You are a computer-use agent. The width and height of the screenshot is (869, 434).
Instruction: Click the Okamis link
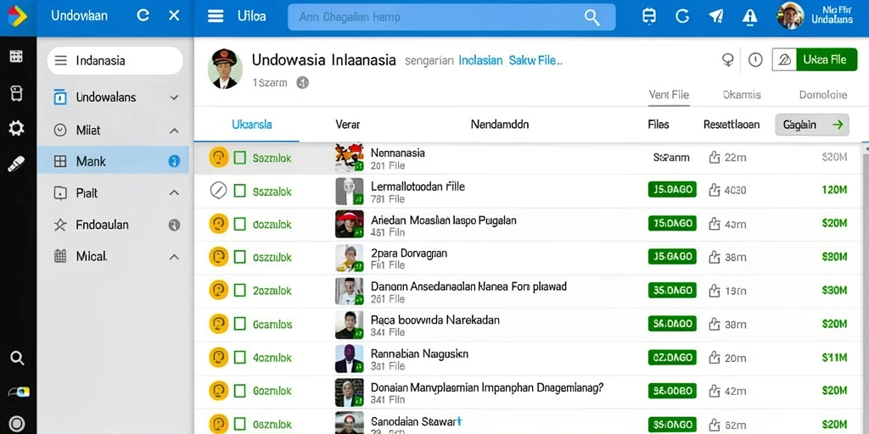point(742,95)
